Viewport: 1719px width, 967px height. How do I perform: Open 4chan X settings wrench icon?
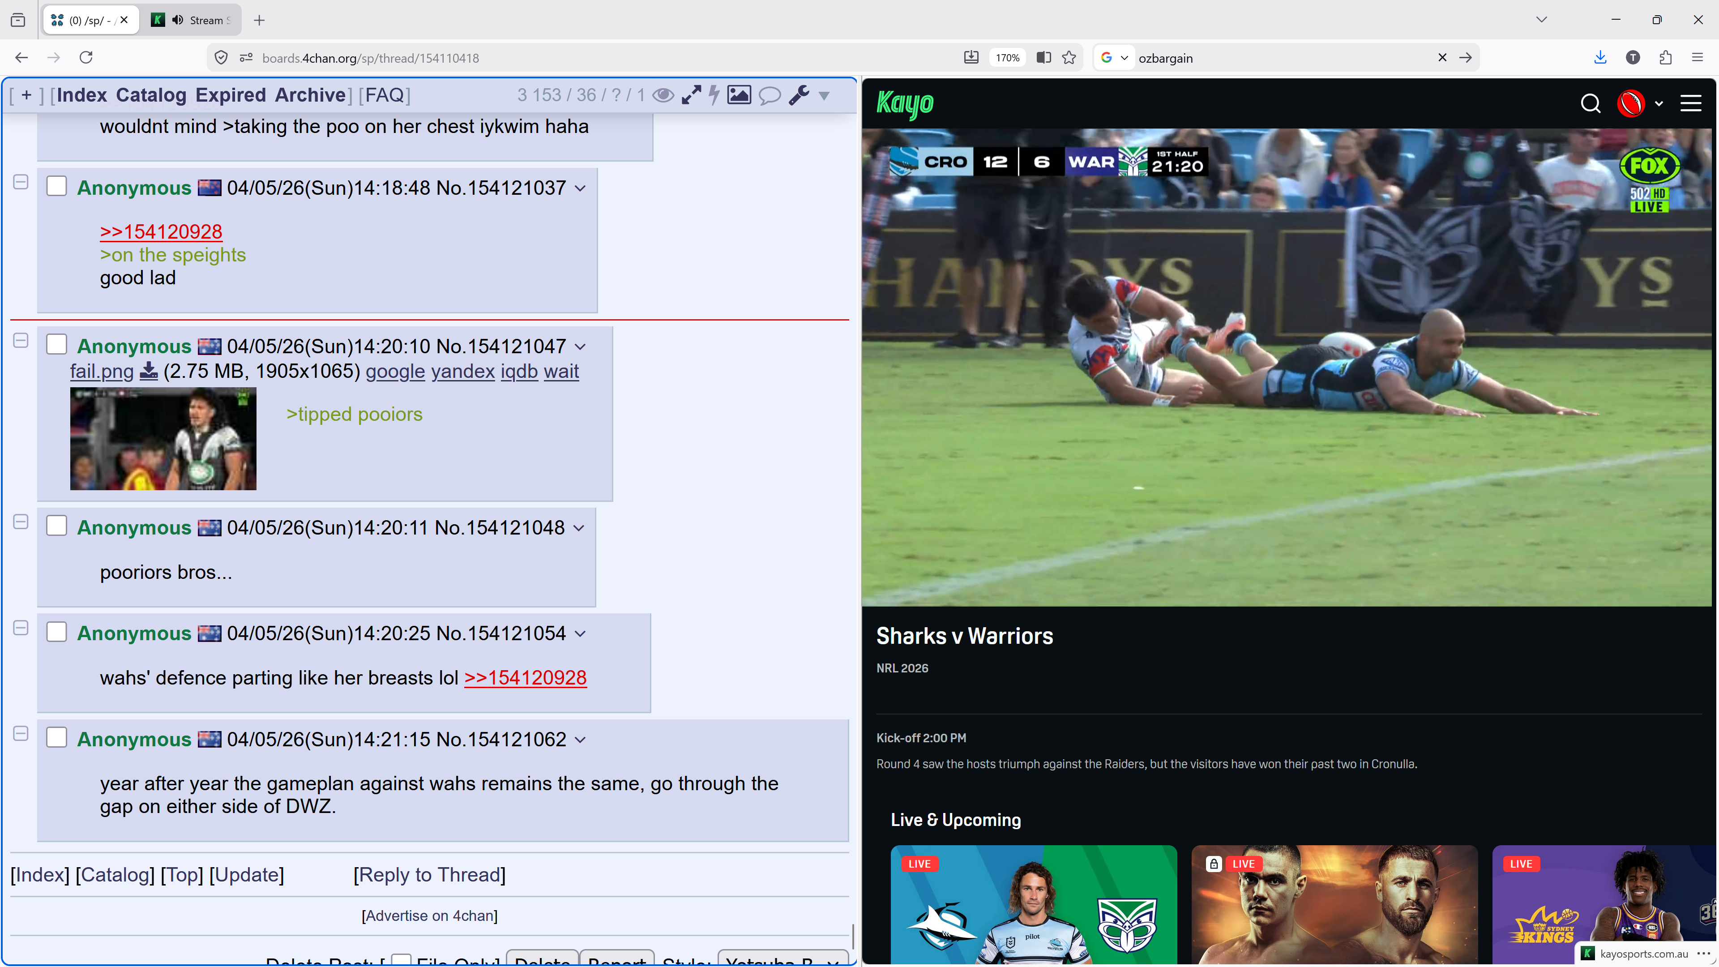(799, 95)
